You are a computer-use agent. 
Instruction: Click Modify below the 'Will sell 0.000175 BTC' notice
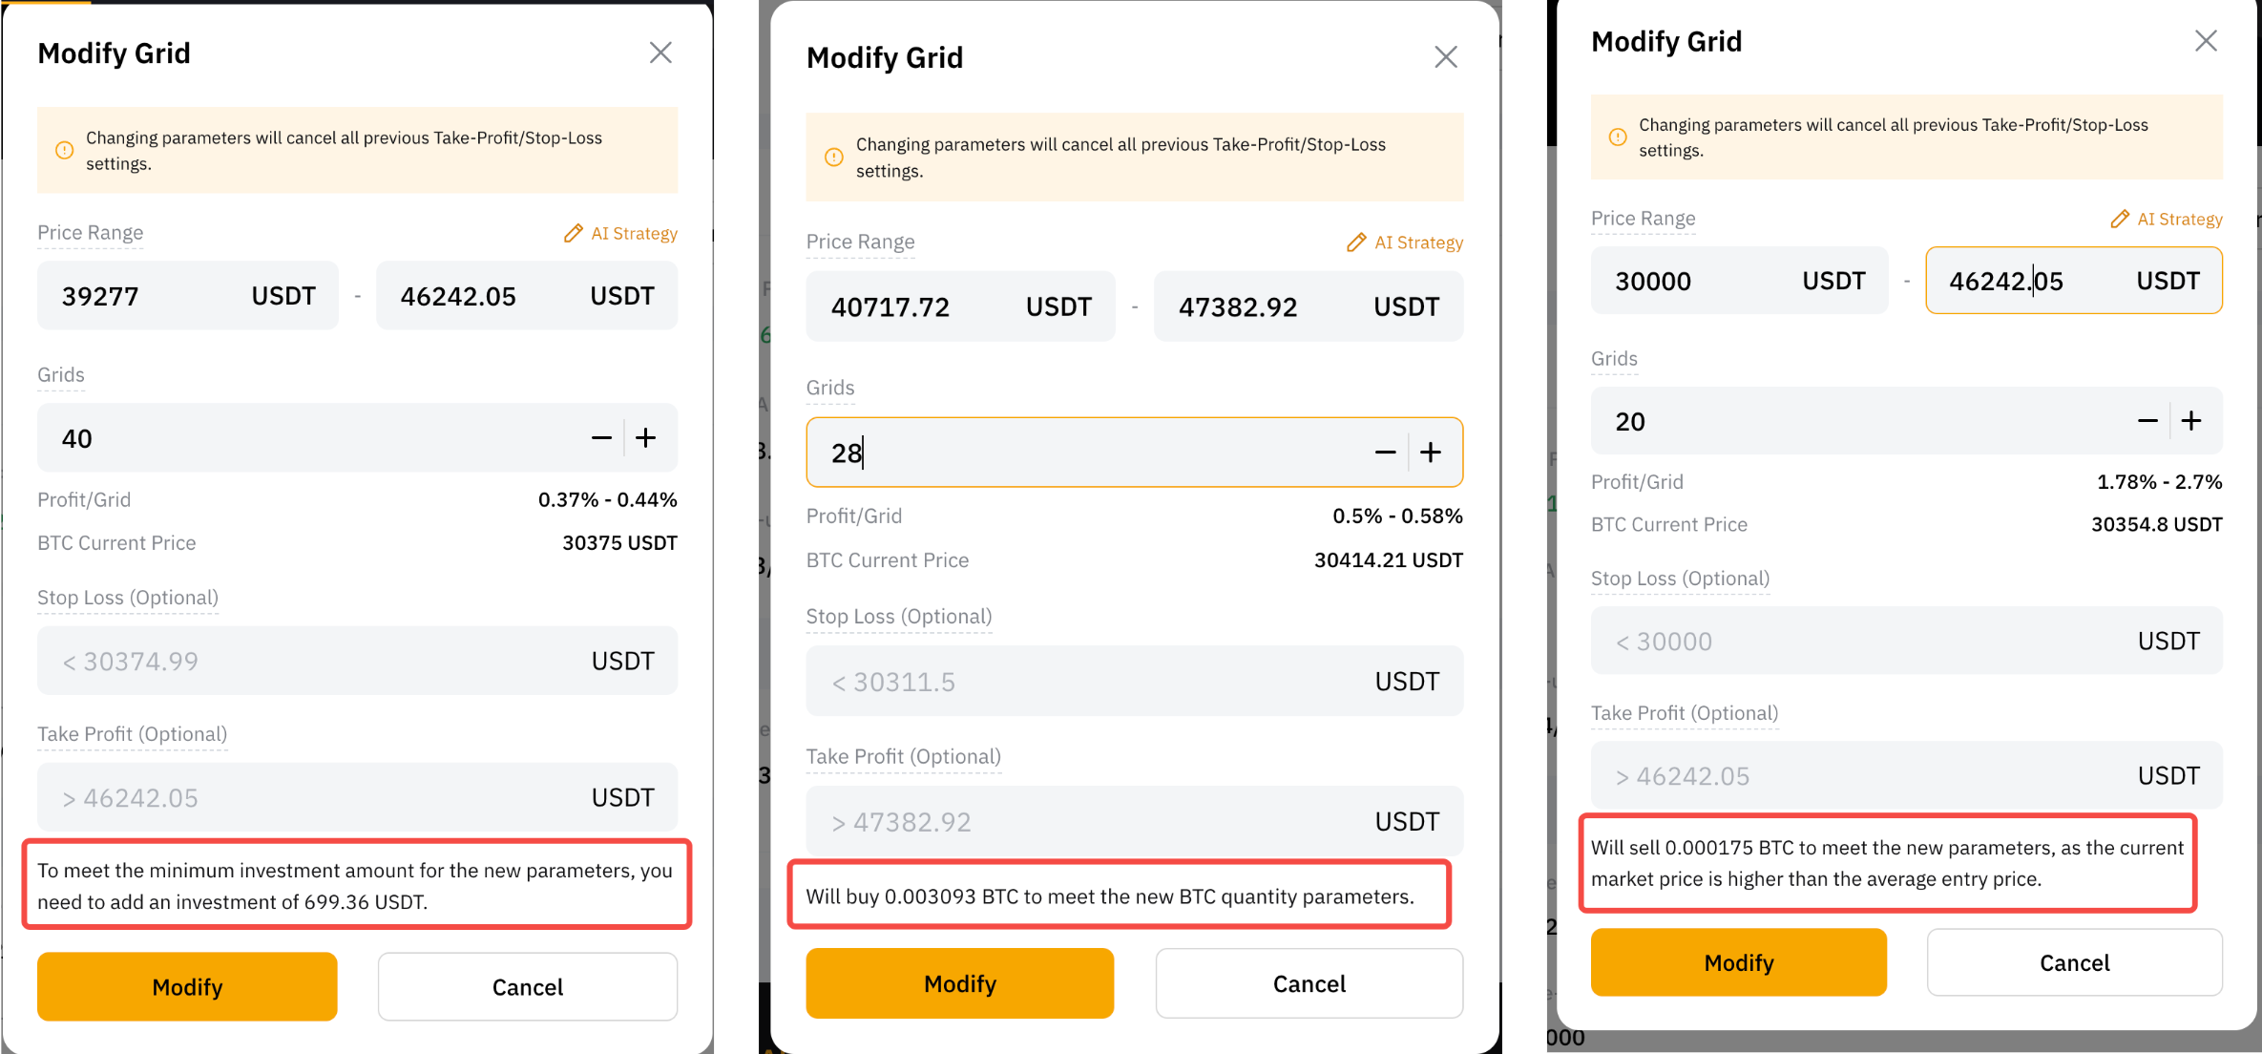click(1738, 962)
